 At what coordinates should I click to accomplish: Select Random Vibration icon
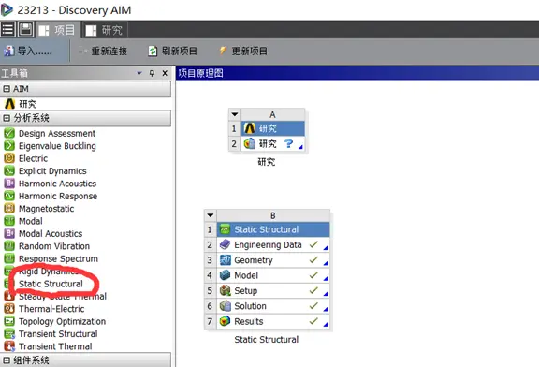[x=9, y=246]
